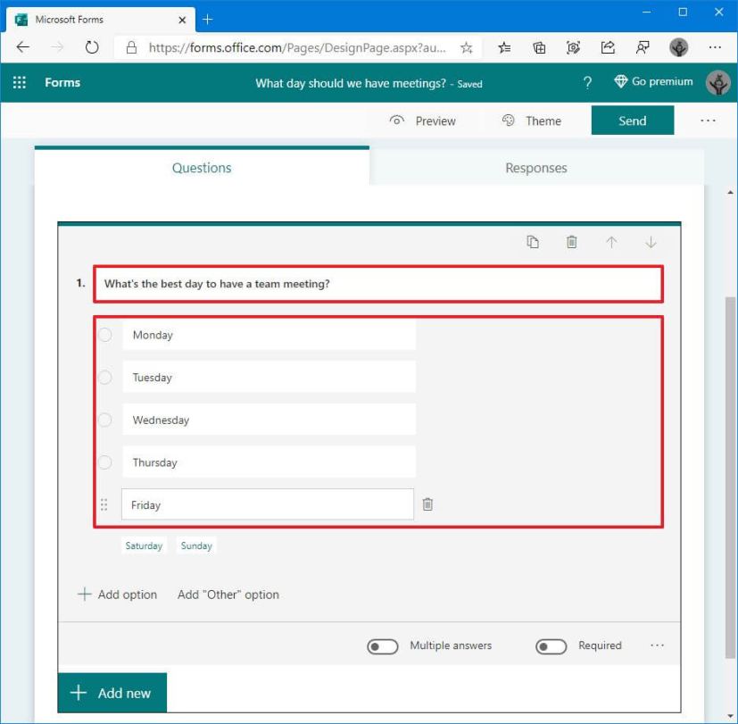The height and width of the screenshot is (724, 738).
Task: Open the browser feedback icon
Action: [x=643, y=47]
